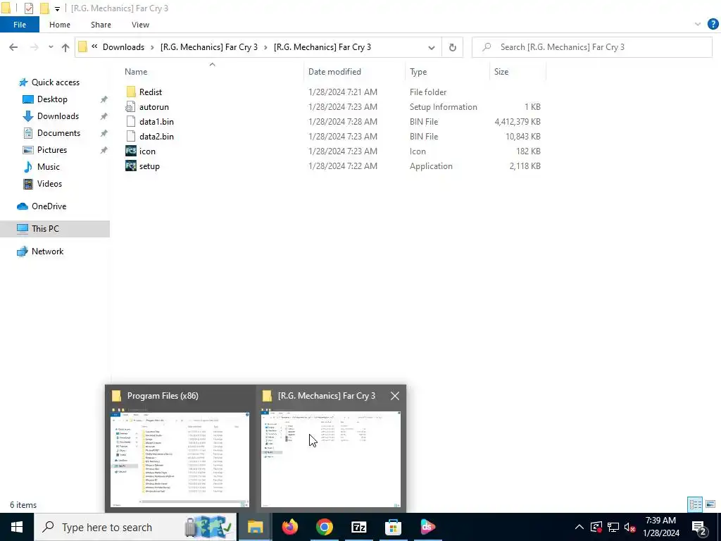This screenshot has height=541, width=721.
Task: Open the Redist folder icon
Action: (131, 92)
